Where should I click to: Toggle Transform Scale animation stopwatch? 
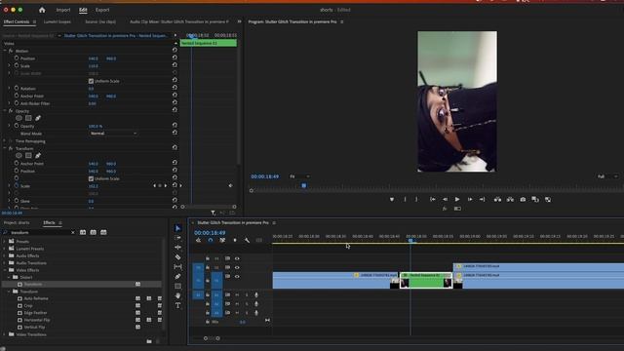click(x=17, y=186)
